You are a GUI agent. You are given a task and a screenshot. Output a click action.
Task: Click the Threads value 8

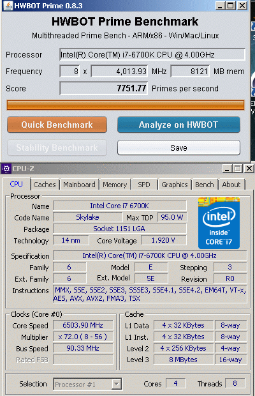235,383
